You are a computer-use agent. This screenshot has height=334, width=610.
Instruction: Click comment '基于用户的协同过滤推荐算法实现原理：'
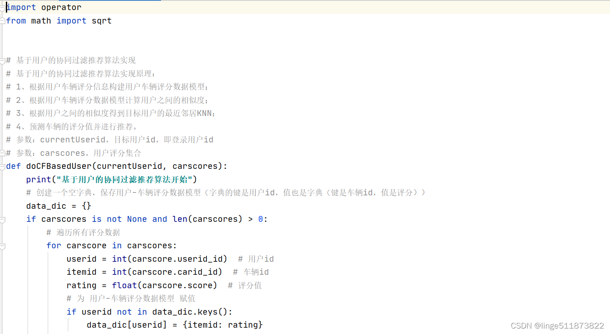pyautogui.click(x=81, y=74)
